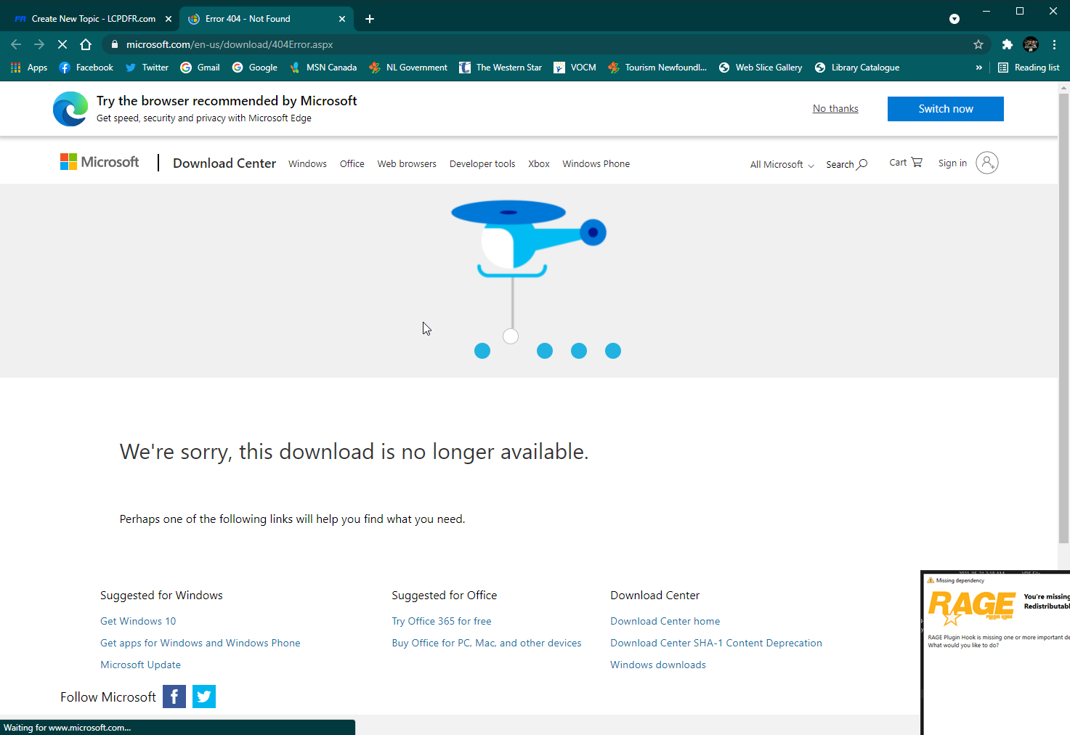Open the Web Slice Gallery bookmark
The height and width of the screenshot is (735, 1070).
point(761,68)
